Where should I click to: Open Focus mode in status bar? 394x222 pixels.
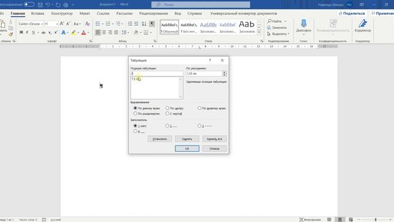310,220
